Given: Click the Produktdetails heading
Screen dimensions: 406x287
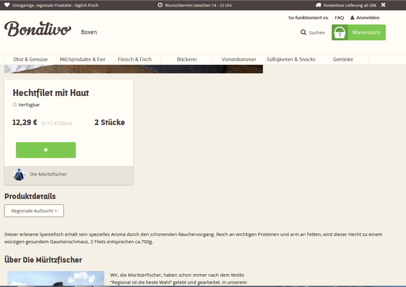Looking at the screenshot, I should point(30,196).
